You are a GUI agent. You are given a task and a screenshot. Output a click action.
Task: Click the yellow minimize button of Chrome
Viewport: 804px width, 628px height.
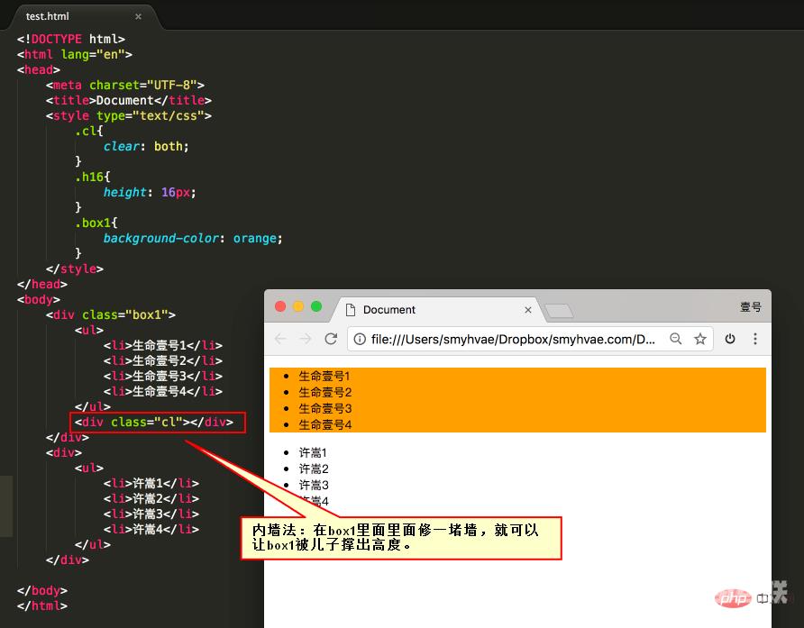point(298,306)
